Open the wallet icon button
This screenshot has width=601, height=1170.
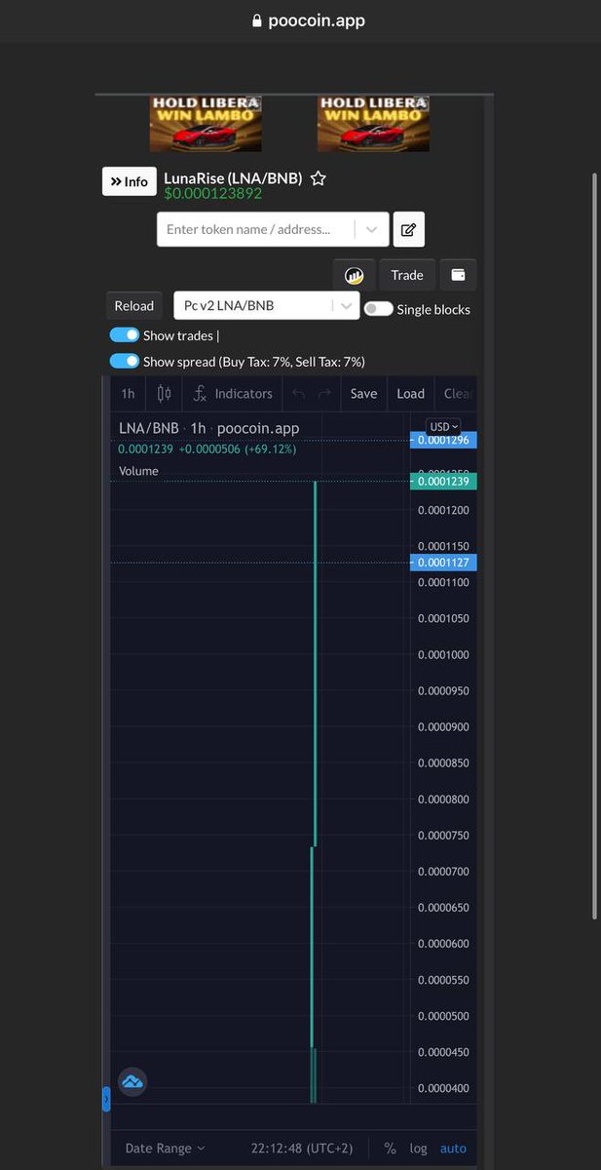click(x=458, y=275)
